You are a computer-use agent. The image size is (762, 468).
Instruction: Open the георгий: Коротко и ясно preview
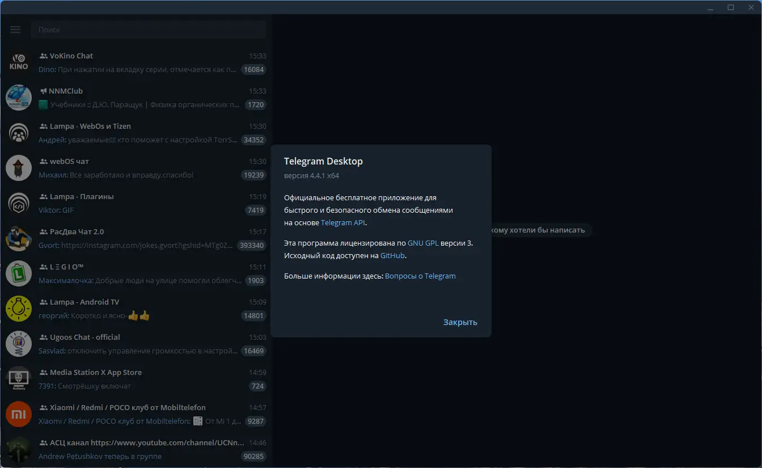(x=94, y=316)
